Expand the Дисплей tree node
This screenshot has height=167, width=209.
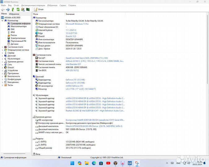(x=2, y=56)
